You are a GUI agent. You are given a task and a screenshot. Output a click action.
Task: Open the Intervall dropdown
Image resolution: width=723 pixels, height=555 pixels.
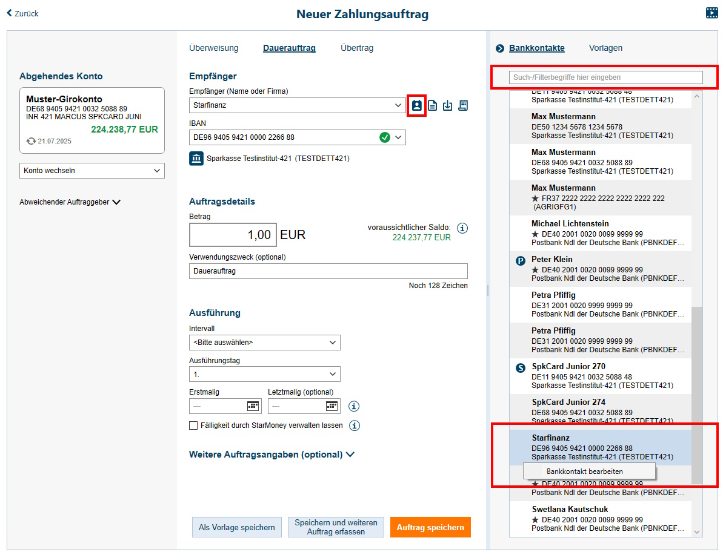tap(265, 342)
